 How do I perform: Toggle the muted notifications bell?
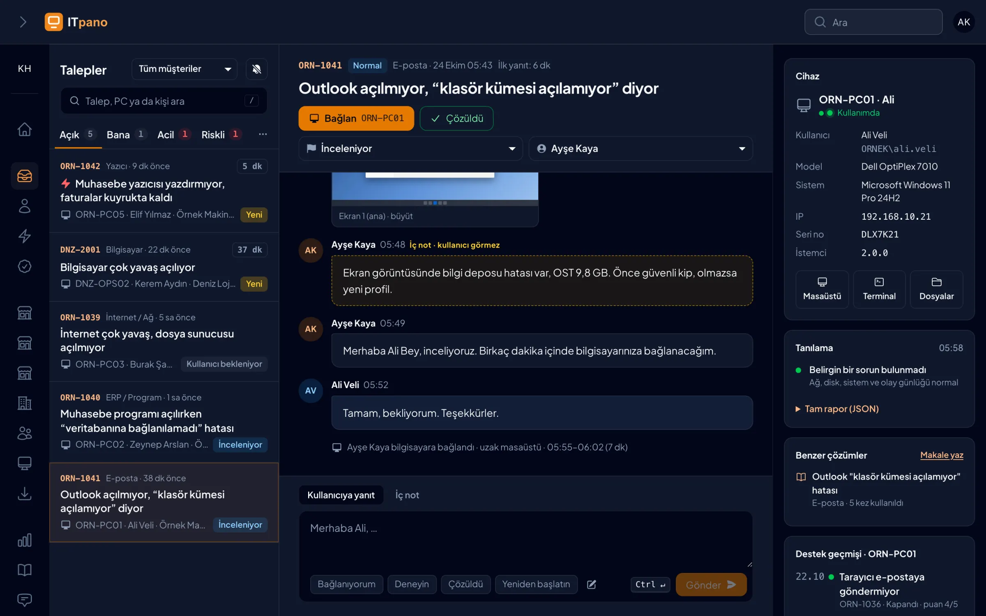[257, 69]
